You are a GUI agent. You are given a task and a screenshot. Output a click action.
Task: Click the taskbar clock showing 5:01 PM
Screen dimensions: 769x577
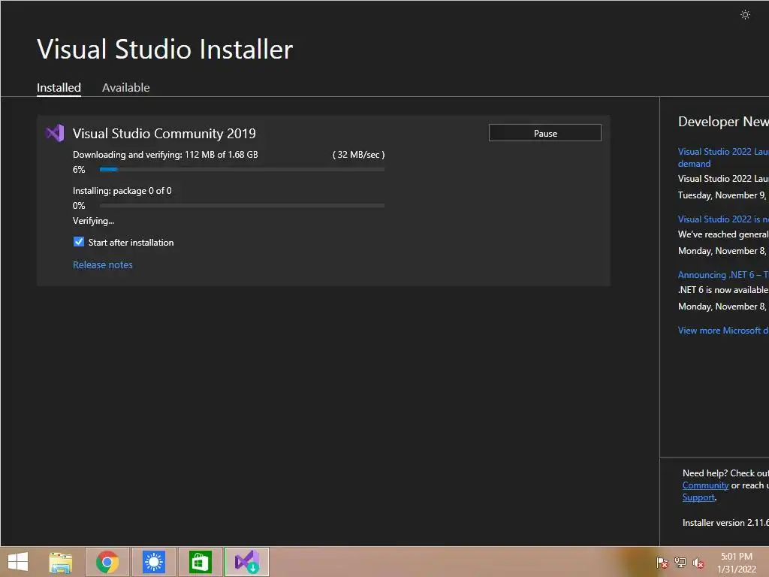point(736,563)
